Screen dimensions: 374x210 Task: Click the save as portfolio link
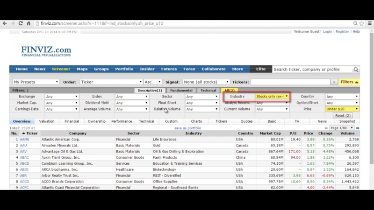tap(188, 128)
